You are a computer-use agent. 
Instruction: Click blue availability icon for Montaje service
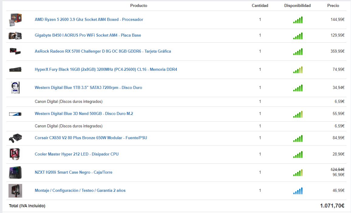298,191
